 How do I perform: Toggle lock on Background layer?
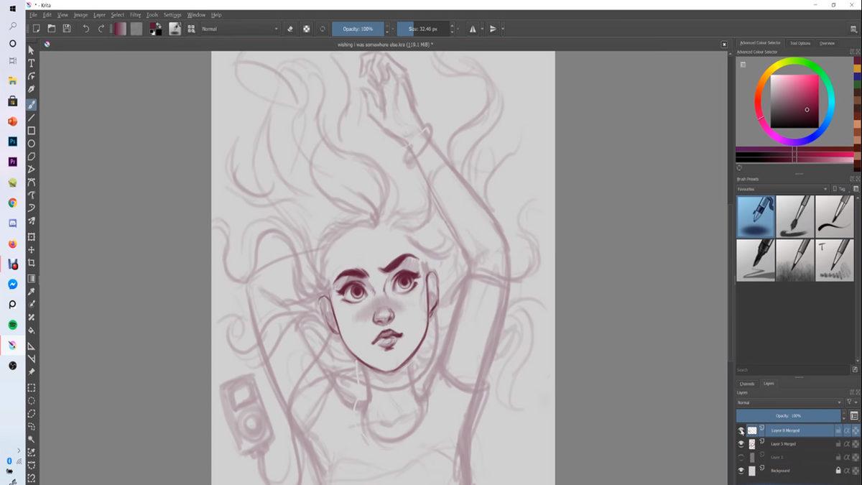coord(838,471)
